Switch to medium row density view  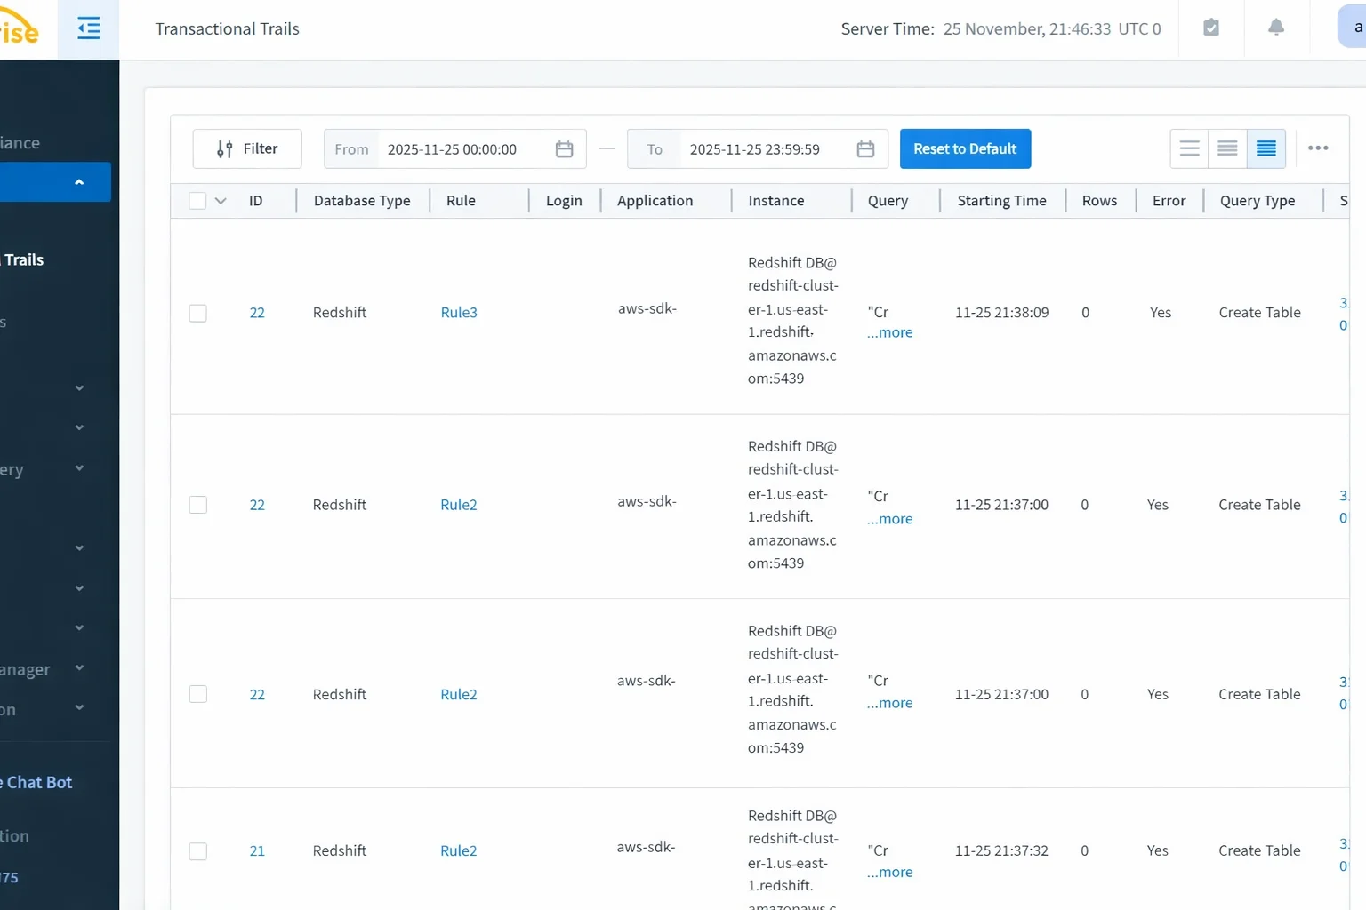[1227, 148]
